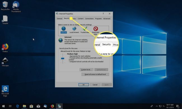Open the Firefox desktop shortcut
182x109 pixels.
[x=5, y=48]
